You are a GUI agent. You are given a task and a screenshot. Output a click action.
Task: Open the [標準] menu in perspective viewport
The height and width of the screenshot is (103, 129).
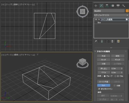(16, 55)
